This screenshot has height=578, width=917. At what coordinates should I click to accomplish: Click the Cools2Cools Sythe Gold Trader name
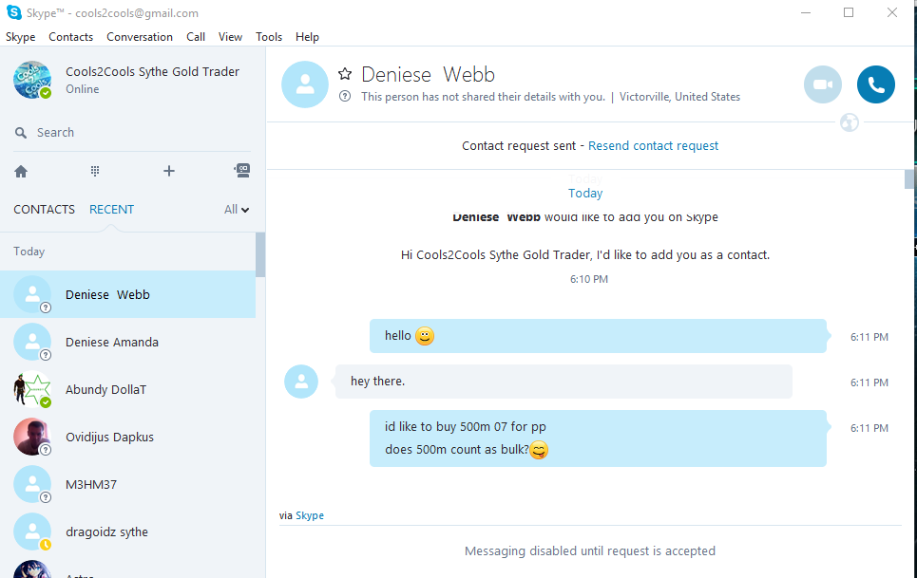[153, 72]
